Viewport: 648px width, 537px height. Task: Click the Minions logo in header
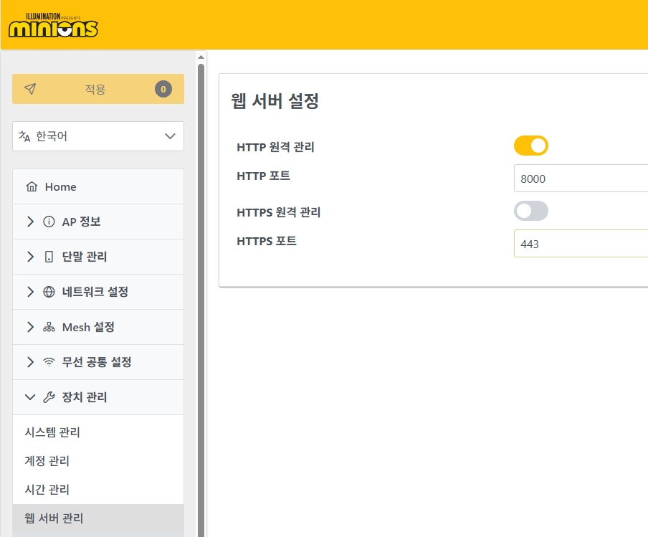tap(53, 25)
